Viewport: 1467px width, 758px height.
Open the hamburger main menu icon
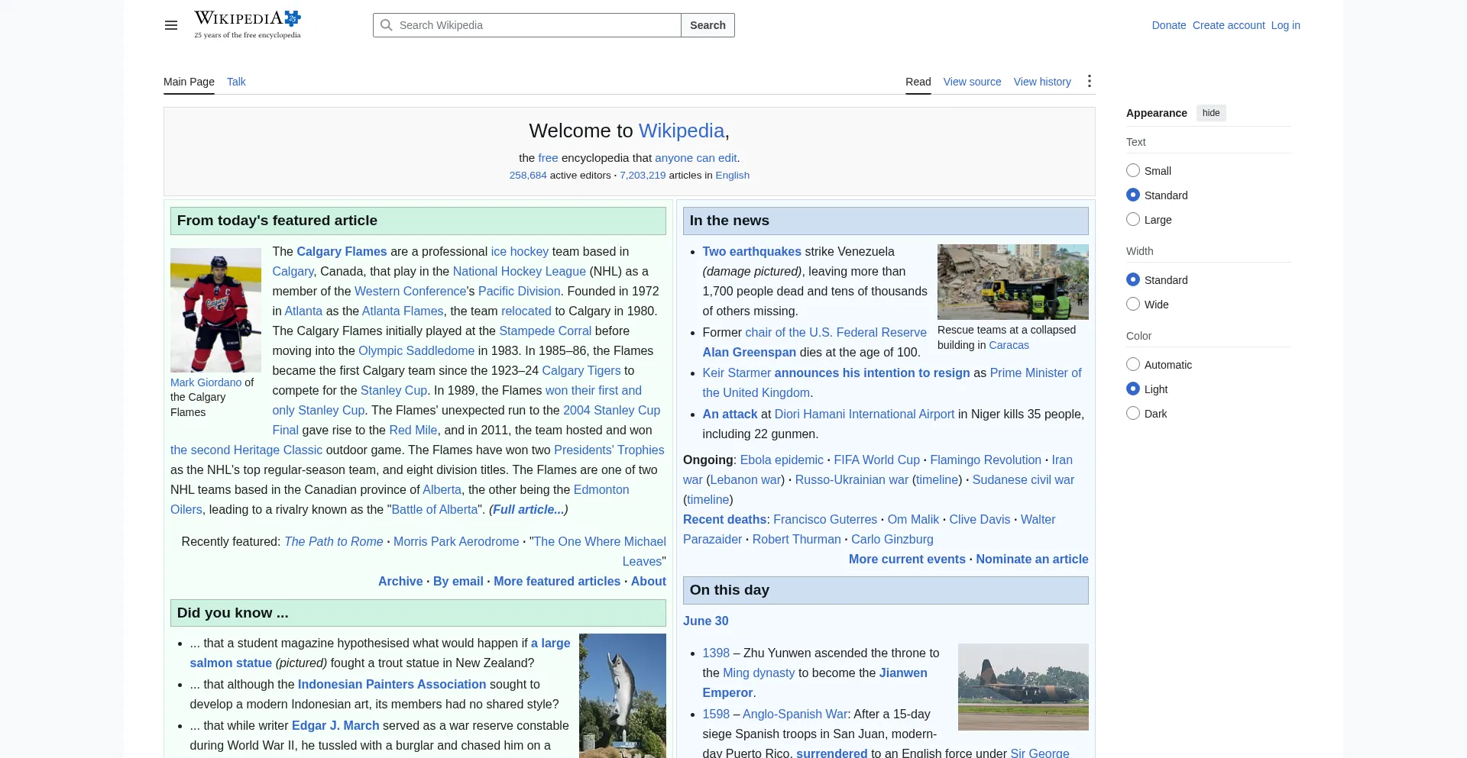coord(171,25)
